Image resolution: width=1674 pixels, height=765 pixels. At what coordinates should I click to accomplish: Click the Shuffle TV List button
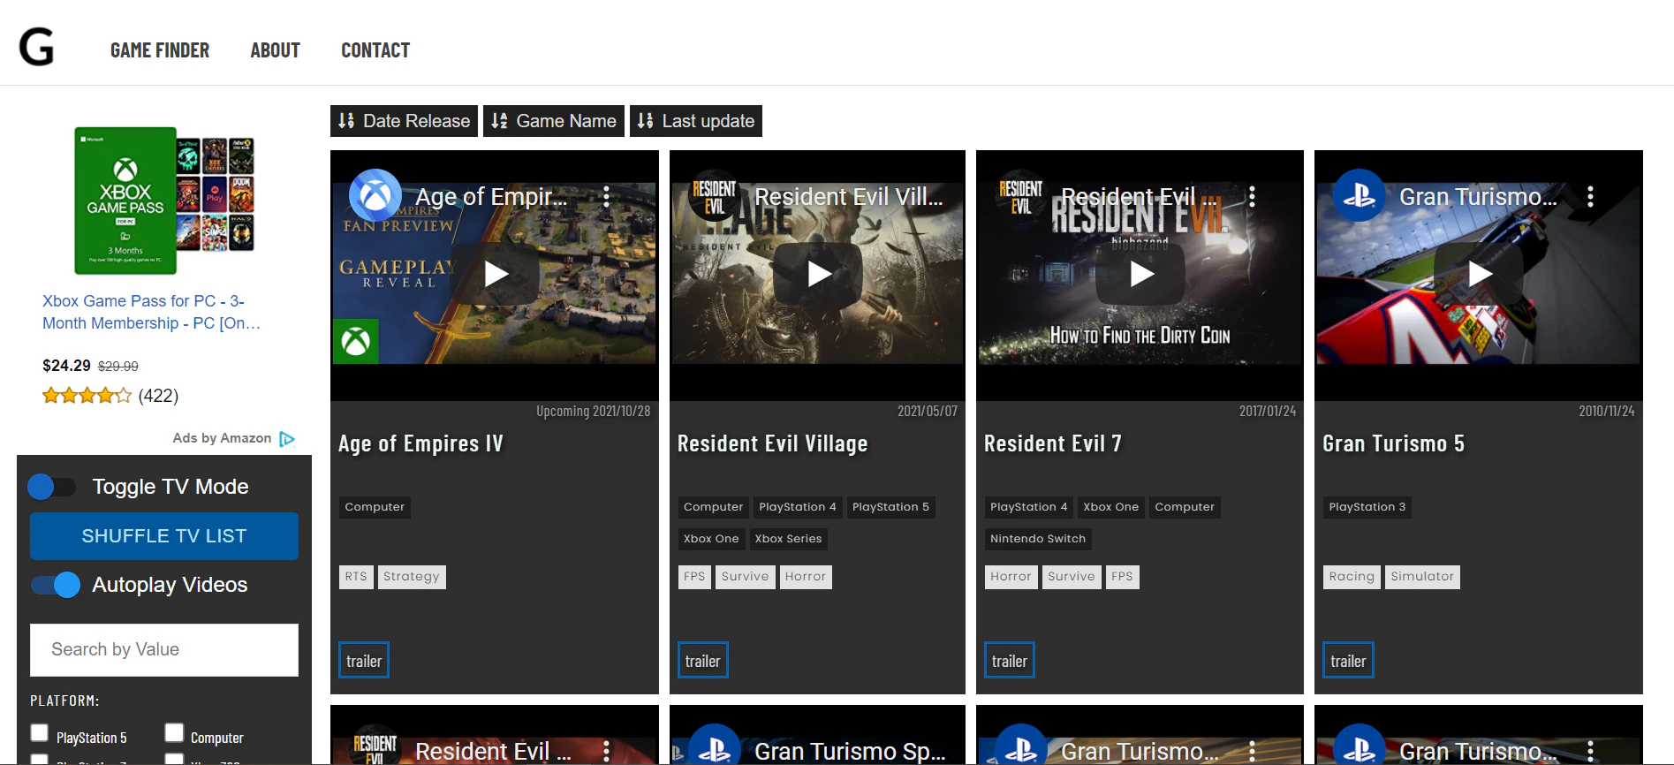pyautogui.click(x=164, y=536)
